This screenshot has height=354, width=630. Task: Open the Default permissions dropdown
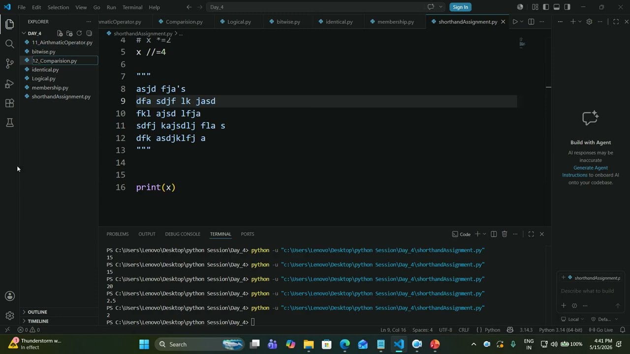pos(604,319)
